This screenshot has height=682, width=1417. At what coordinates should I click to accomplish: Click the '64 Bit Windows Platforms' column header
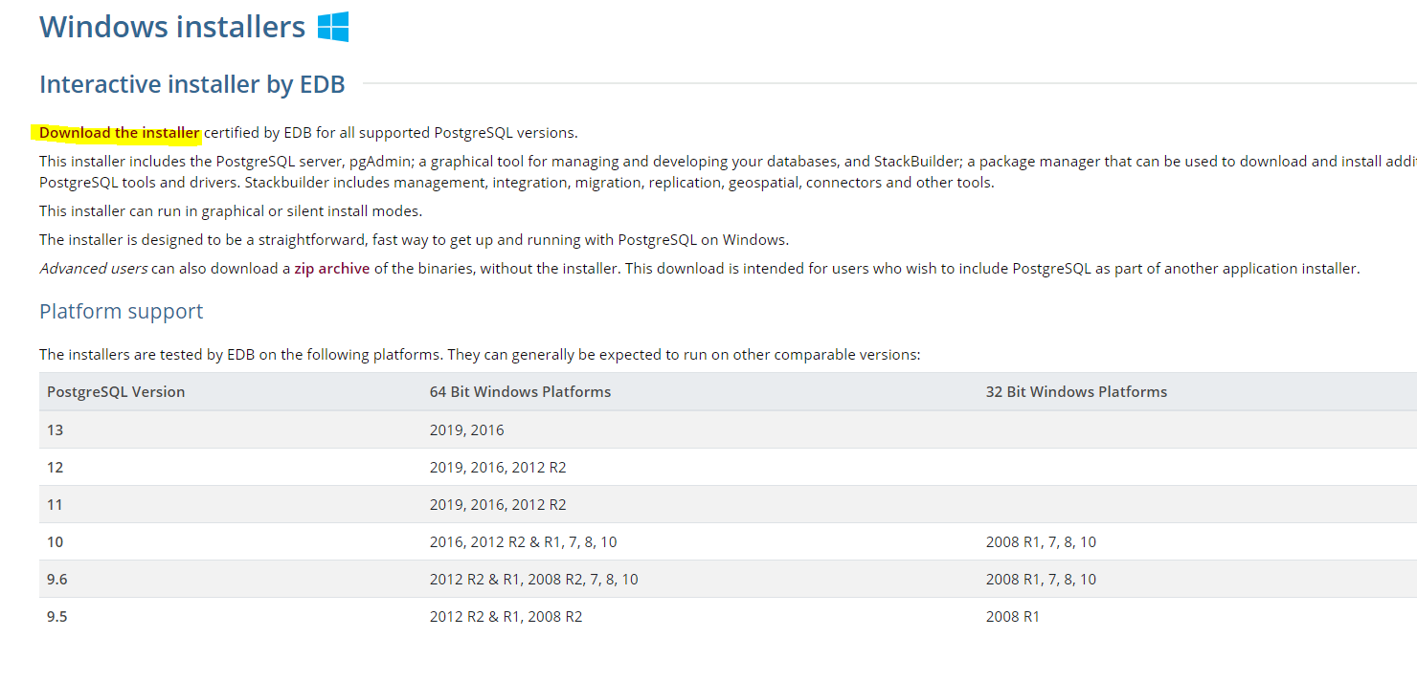(520, 391)
